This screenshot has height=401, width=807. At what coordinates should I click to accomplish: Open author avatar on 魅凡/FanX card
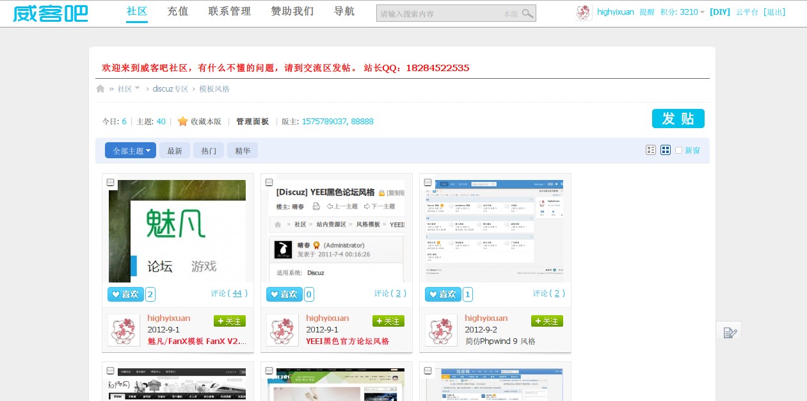(x=124, y=330)
